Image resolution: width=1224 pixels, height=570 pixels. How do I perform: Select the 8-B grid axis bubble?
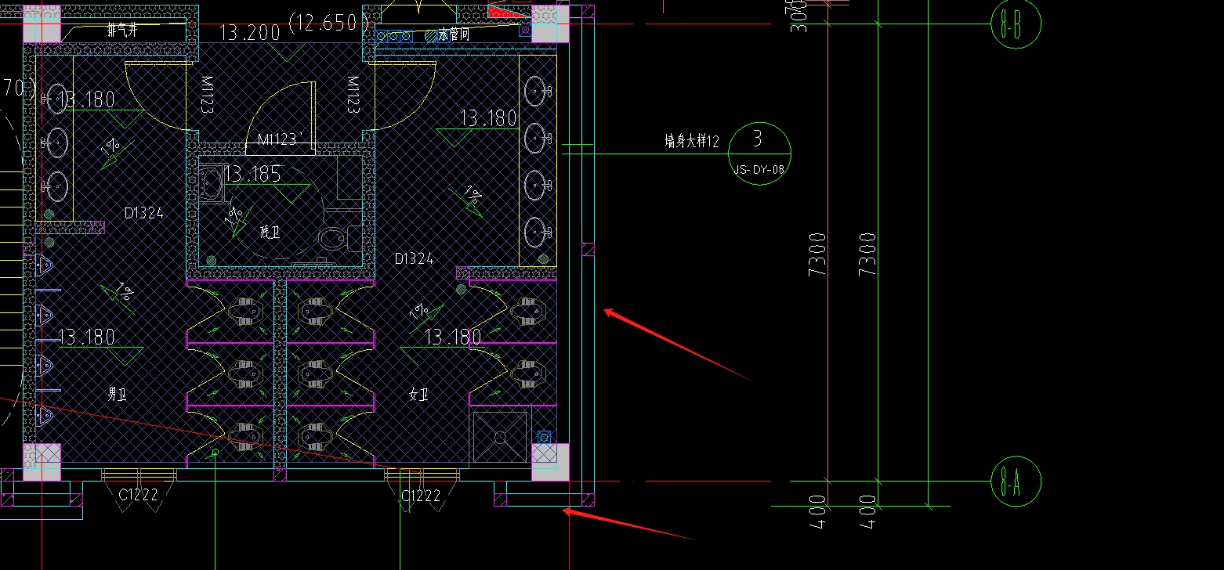pyautogui.click(x=1016, y=24)
